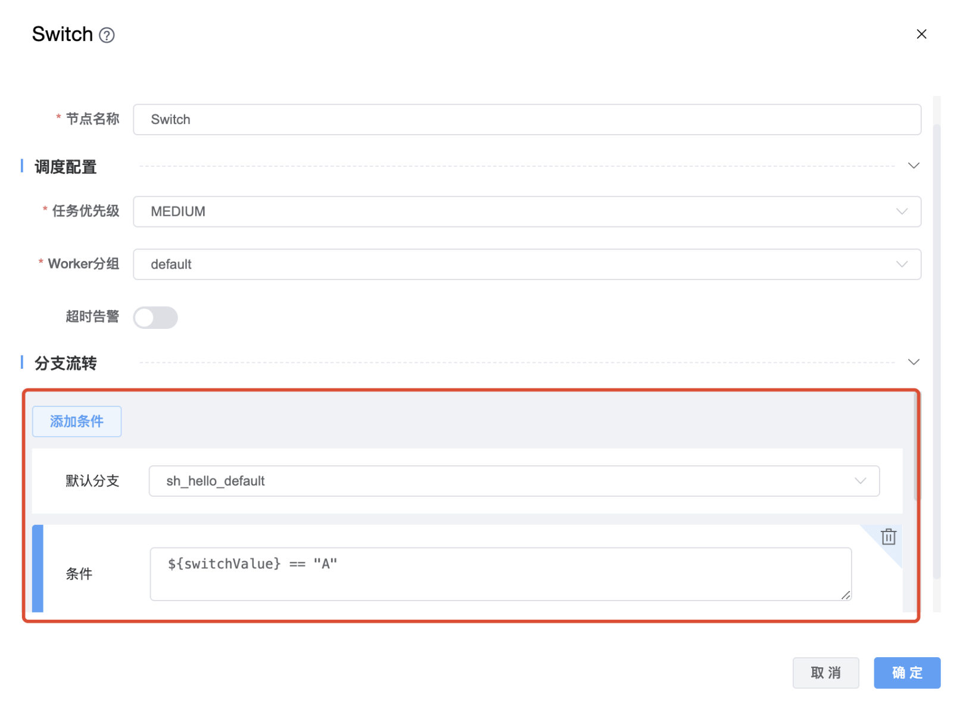Click the 添加条件 button
The image size is (960, 709).
pos(77,422)
